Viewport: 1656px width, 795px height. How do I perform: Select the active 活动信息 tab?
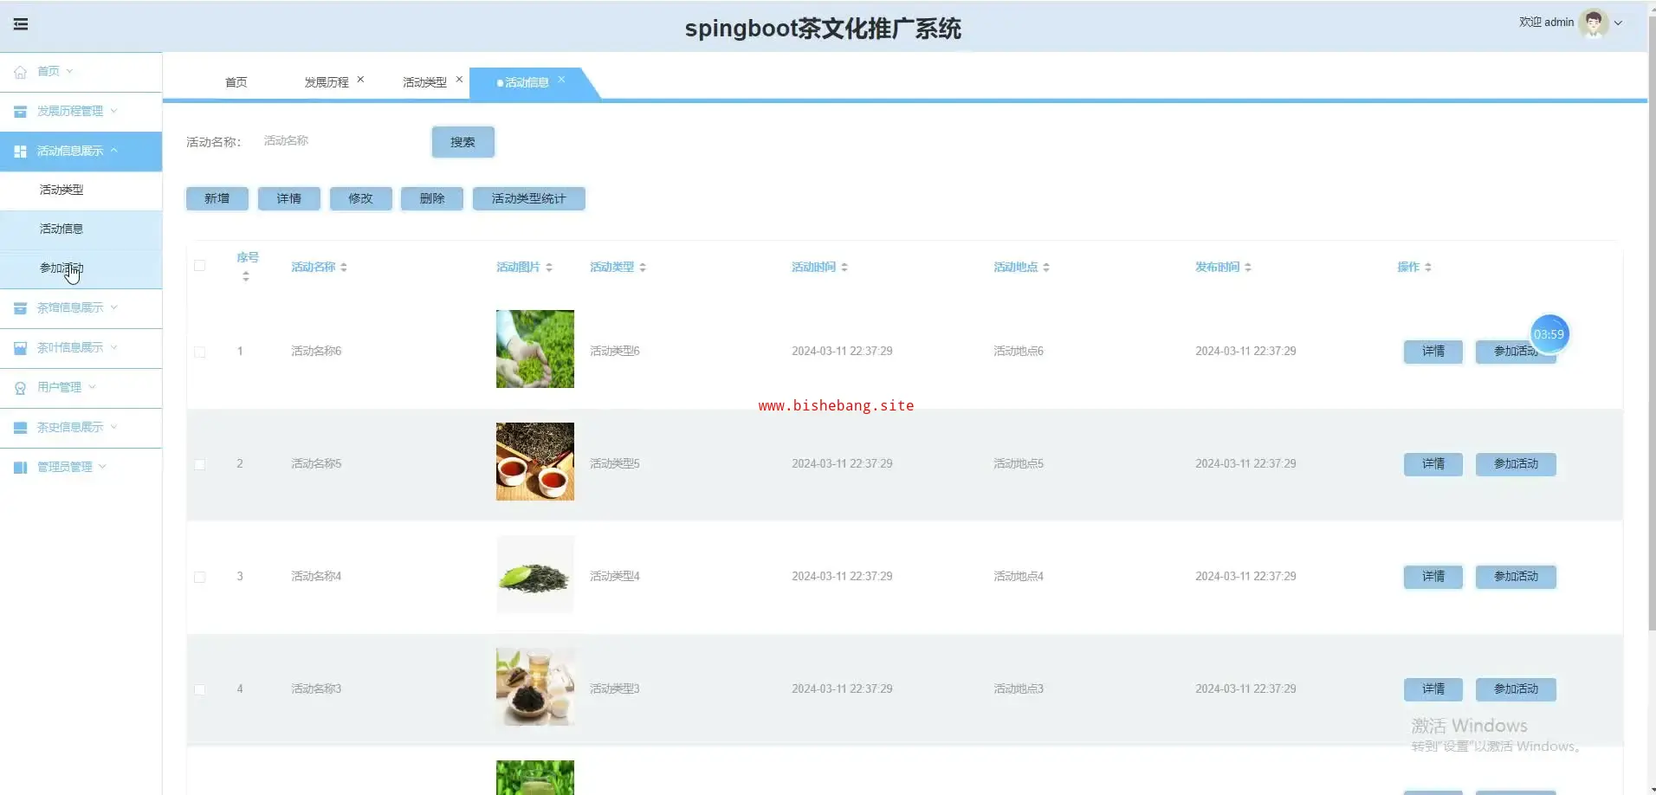(527, 82)
